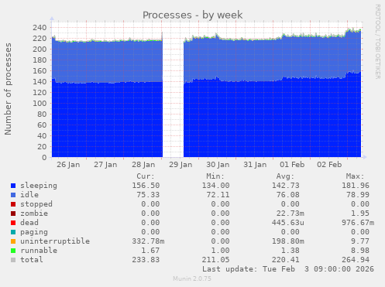Click the 'Munin 2.0.75' version text

pos(192,278)
